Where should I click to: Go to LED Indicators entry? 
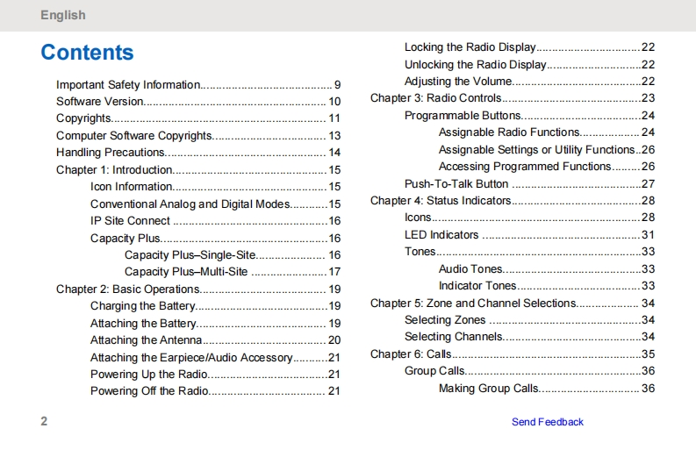pyautogui.click(x=441, y=235)
